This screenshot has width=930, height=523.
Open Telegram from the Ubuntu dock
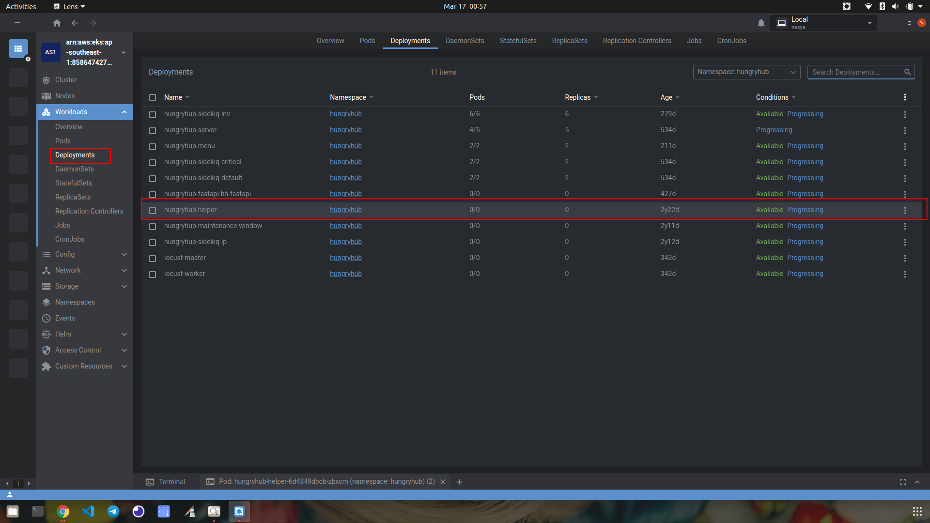[x=113, y=511]
